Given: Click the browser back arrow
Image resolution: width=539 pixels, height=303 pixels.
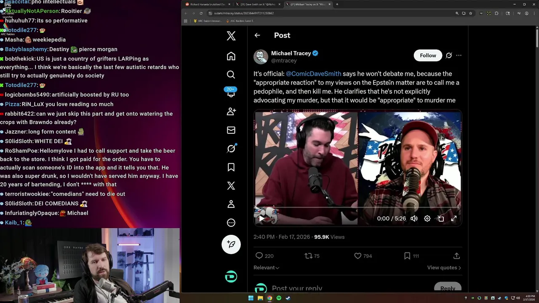Looking at the screenshot, I should (186, 13).
